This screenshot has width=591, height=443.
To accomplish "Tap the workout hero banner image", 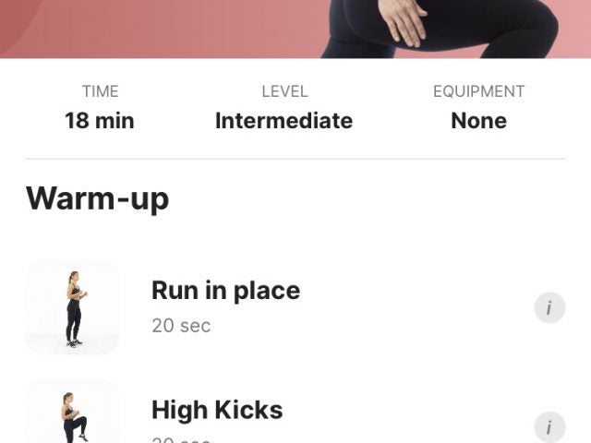I will [x=295, y=29].
